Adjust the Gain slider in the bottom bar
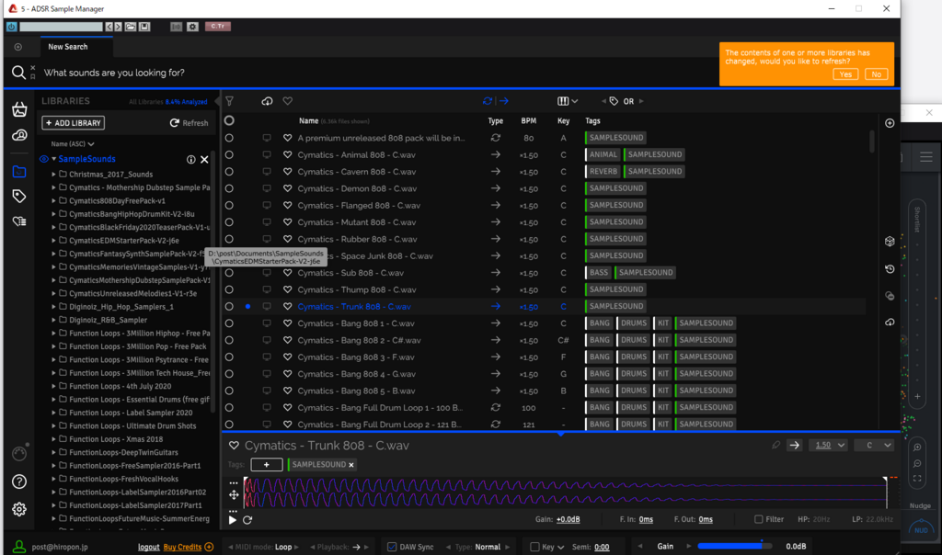Image resolution: width=942 pixels, height=555 pixels. (735, 546)
